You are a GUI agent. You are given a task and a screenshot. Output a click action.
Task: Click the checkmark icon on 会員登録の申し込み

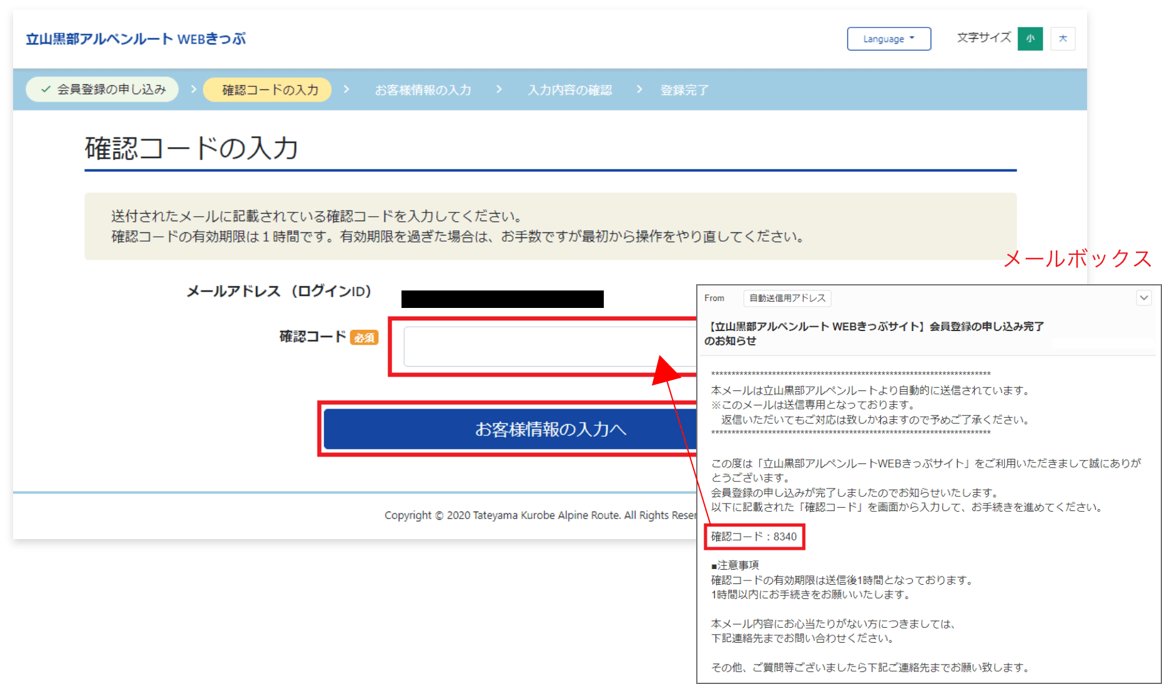(46, 89)
